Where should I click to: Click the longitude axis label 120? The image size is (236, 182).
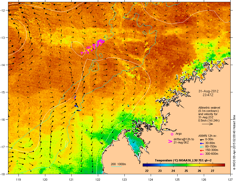45,179
